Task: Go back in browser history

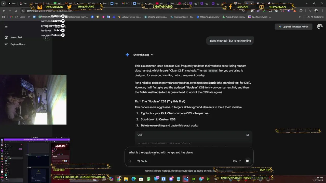Action: [x=4, y=11]
